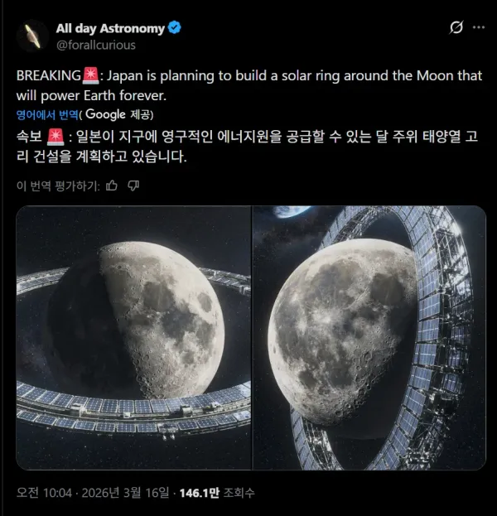Click the 146.1만 조회수 view count
The height and width of the screenshot is (516, 497).
click(x=217, y=493)
